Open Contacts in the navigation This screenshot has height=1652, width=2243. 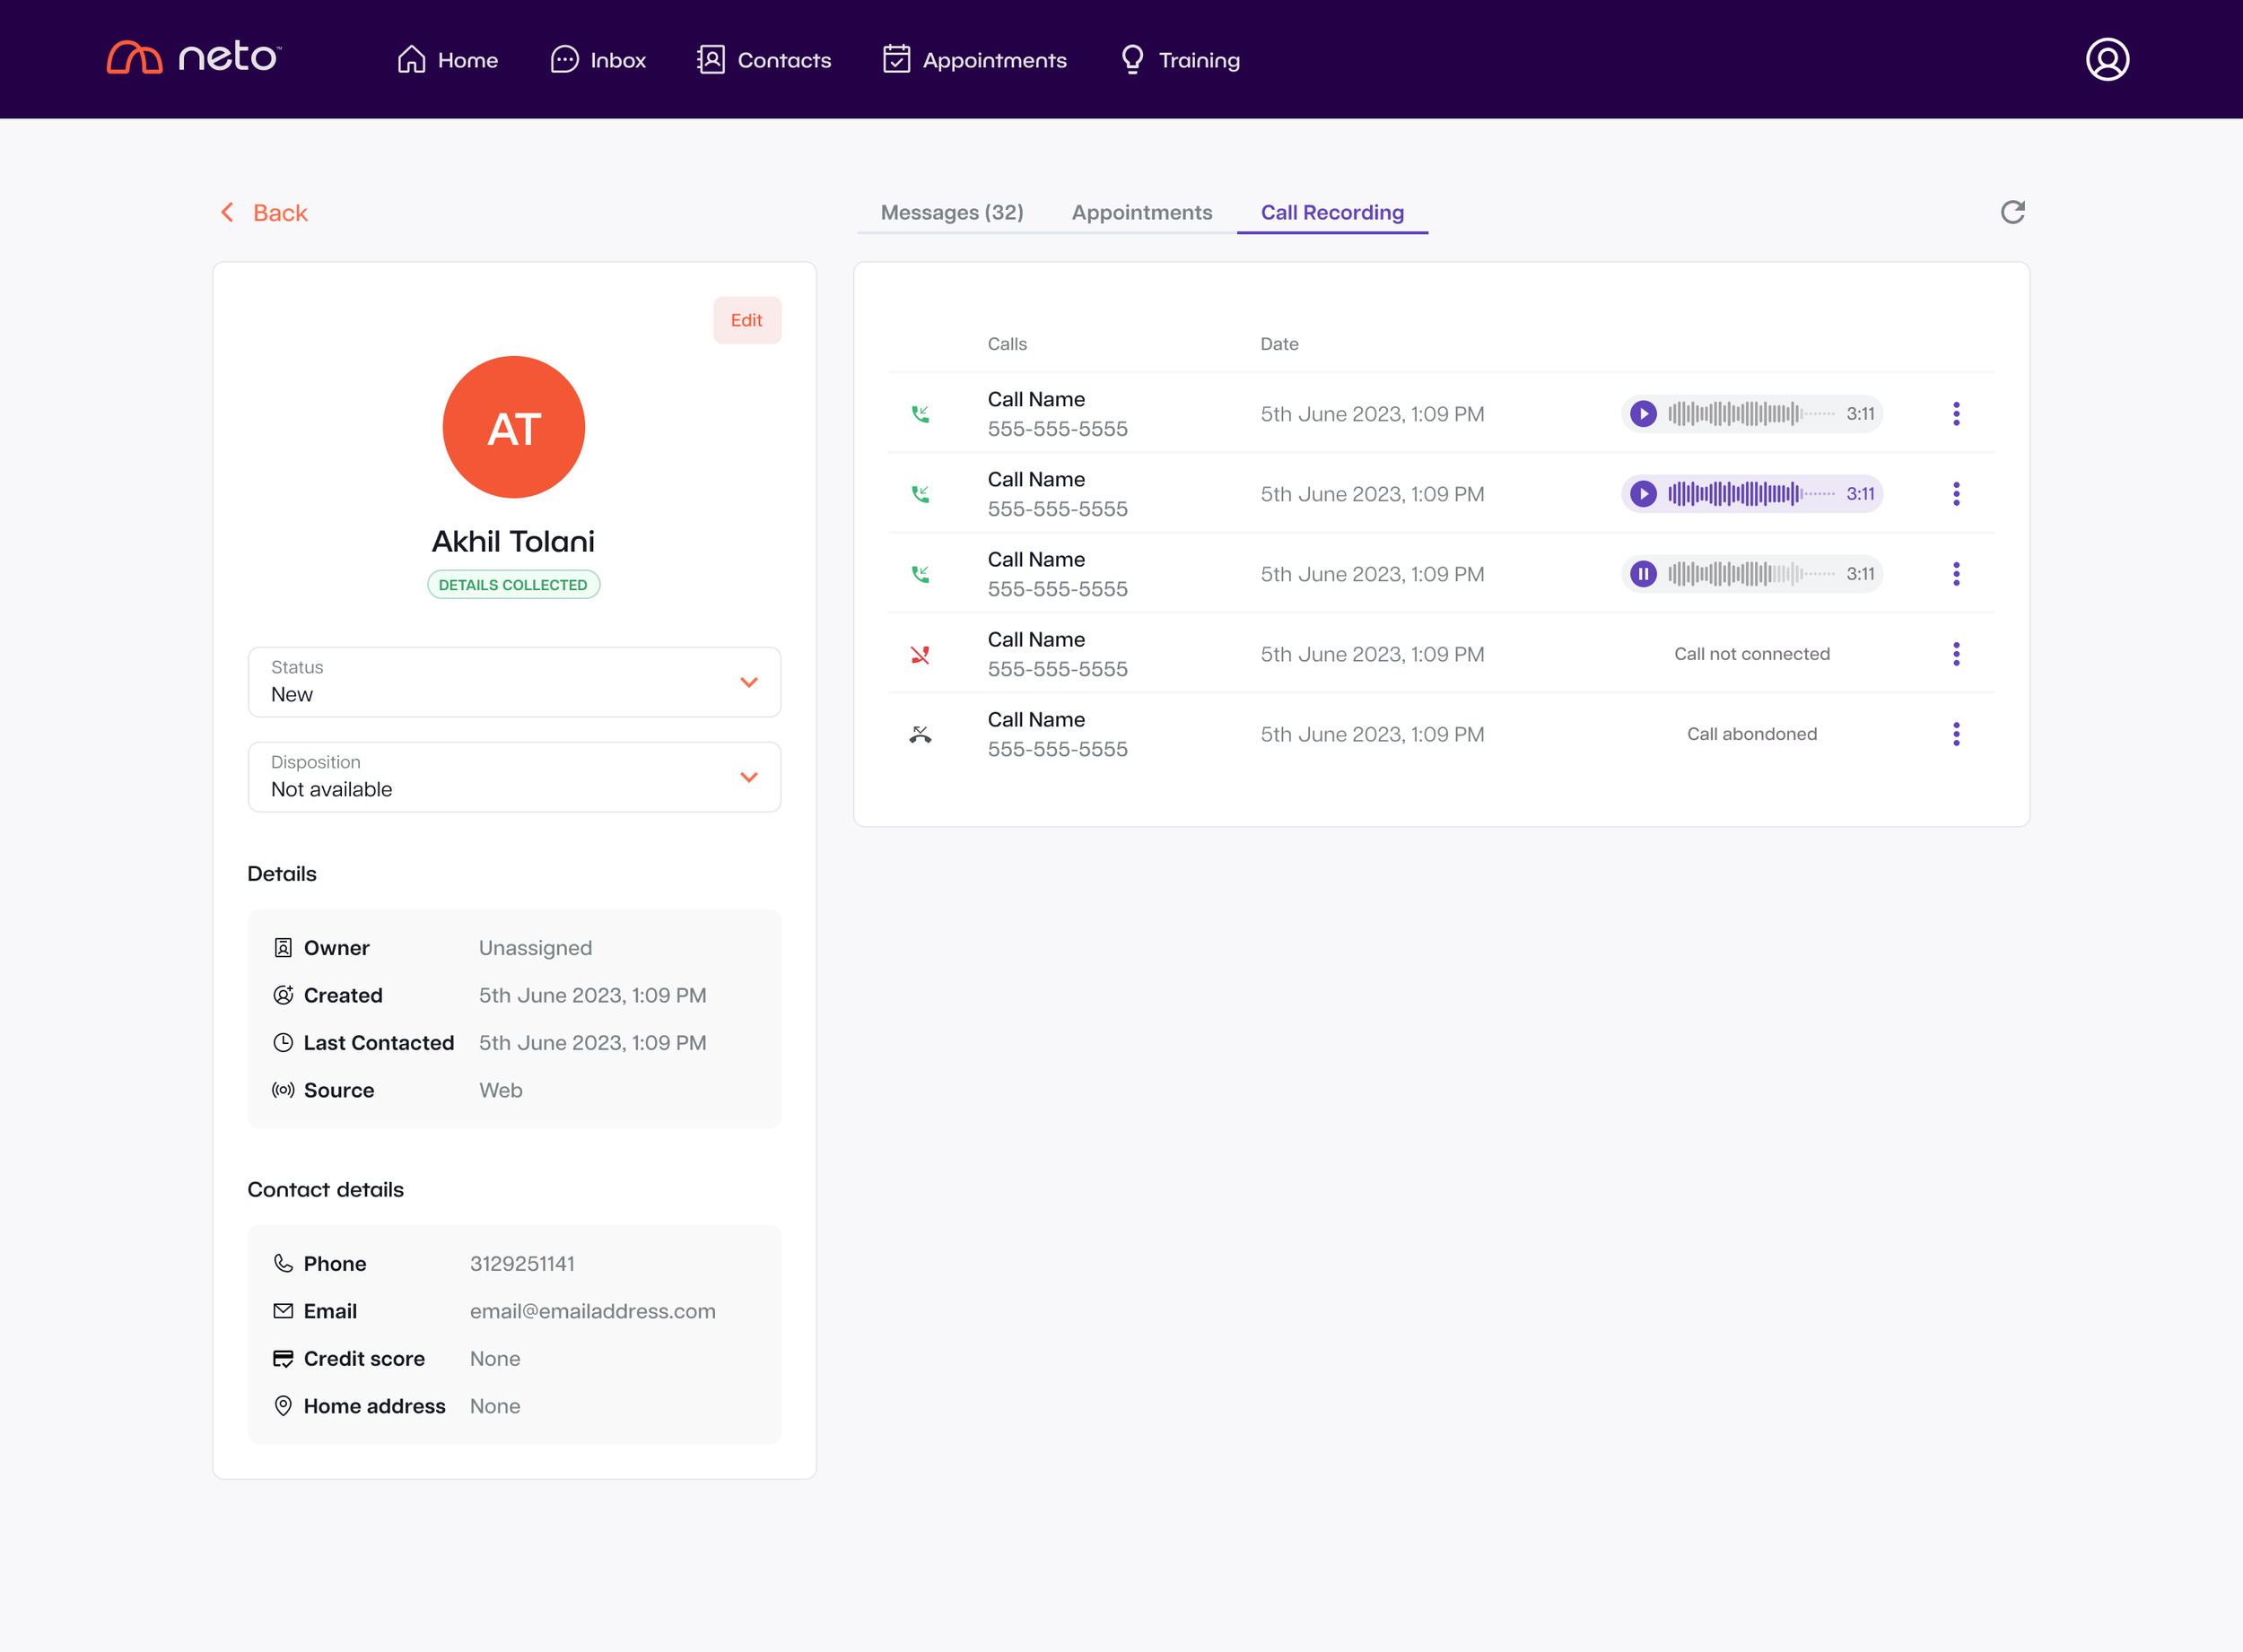764,60
